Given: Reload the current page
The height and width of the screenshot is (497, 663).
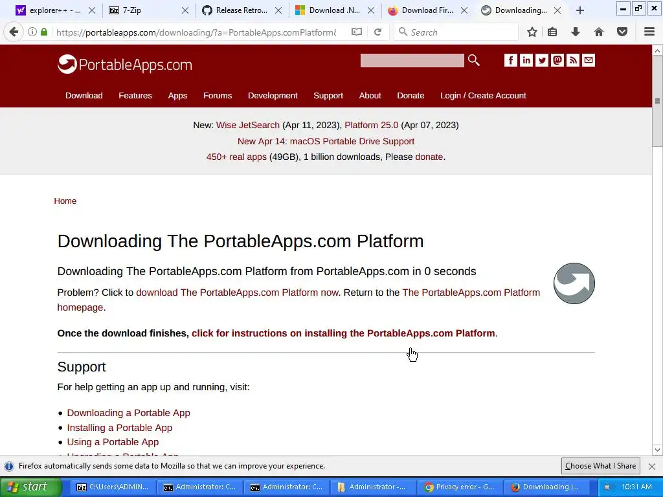Looking at the screenshot, I should click(377, 32).
